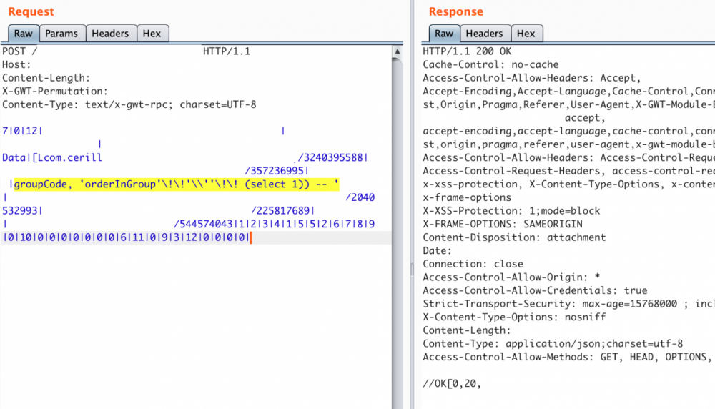The width and height of the screenshot is (715, 409).
Task: Open the Request Params tab
Action: [61, 34]
